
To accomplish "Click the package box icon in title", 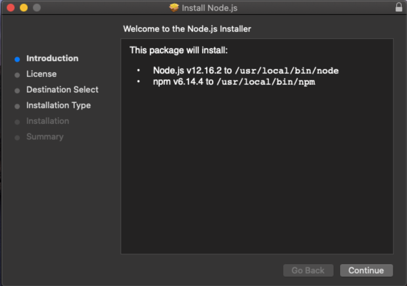I will 174,8.
